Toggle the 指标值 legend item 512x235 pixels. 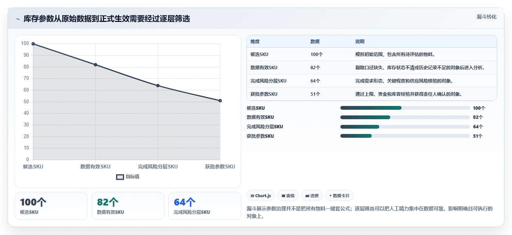128,177
